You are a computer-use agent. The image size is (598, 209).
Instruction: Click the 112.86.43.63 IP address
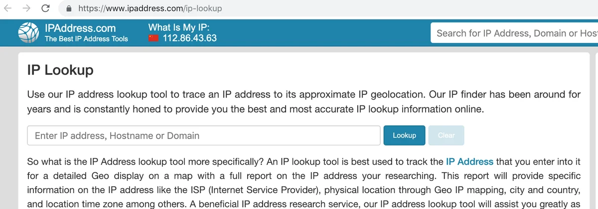pyautogui.click(x=190, y=38)
